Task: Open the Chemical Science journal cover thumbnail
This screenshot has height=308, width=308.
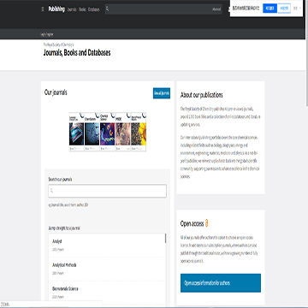Action: (108, 132)
